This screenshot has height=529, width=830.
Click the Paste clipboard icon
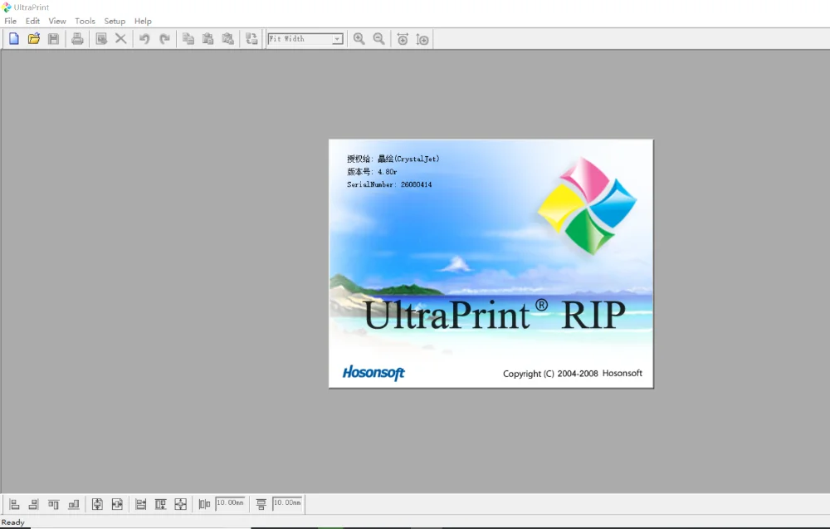click(207, 39)
